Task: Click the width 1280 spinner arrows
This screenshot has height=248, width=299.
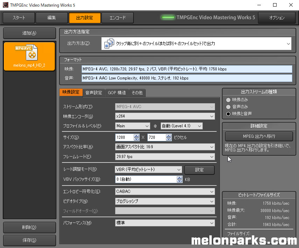Action: tap(136, 137)
